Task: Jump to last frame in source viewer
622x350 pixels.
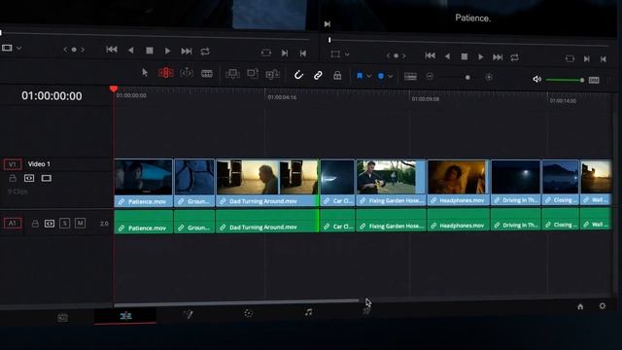Action: click(186, 52)
